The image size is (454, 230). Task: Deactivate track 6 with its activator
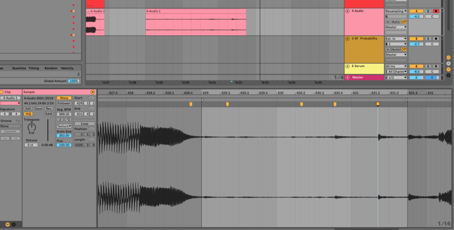coord(416,66)
